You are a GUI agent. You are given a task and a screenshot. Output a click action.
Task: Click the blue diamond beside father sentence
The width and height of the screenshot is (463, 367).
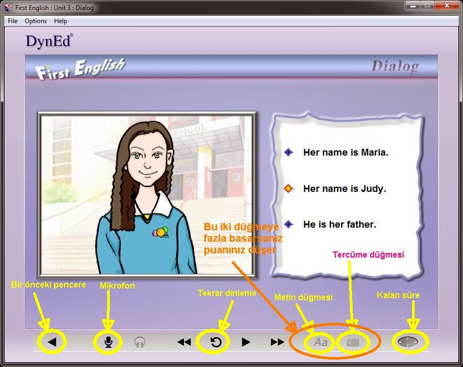pos(289,225)
